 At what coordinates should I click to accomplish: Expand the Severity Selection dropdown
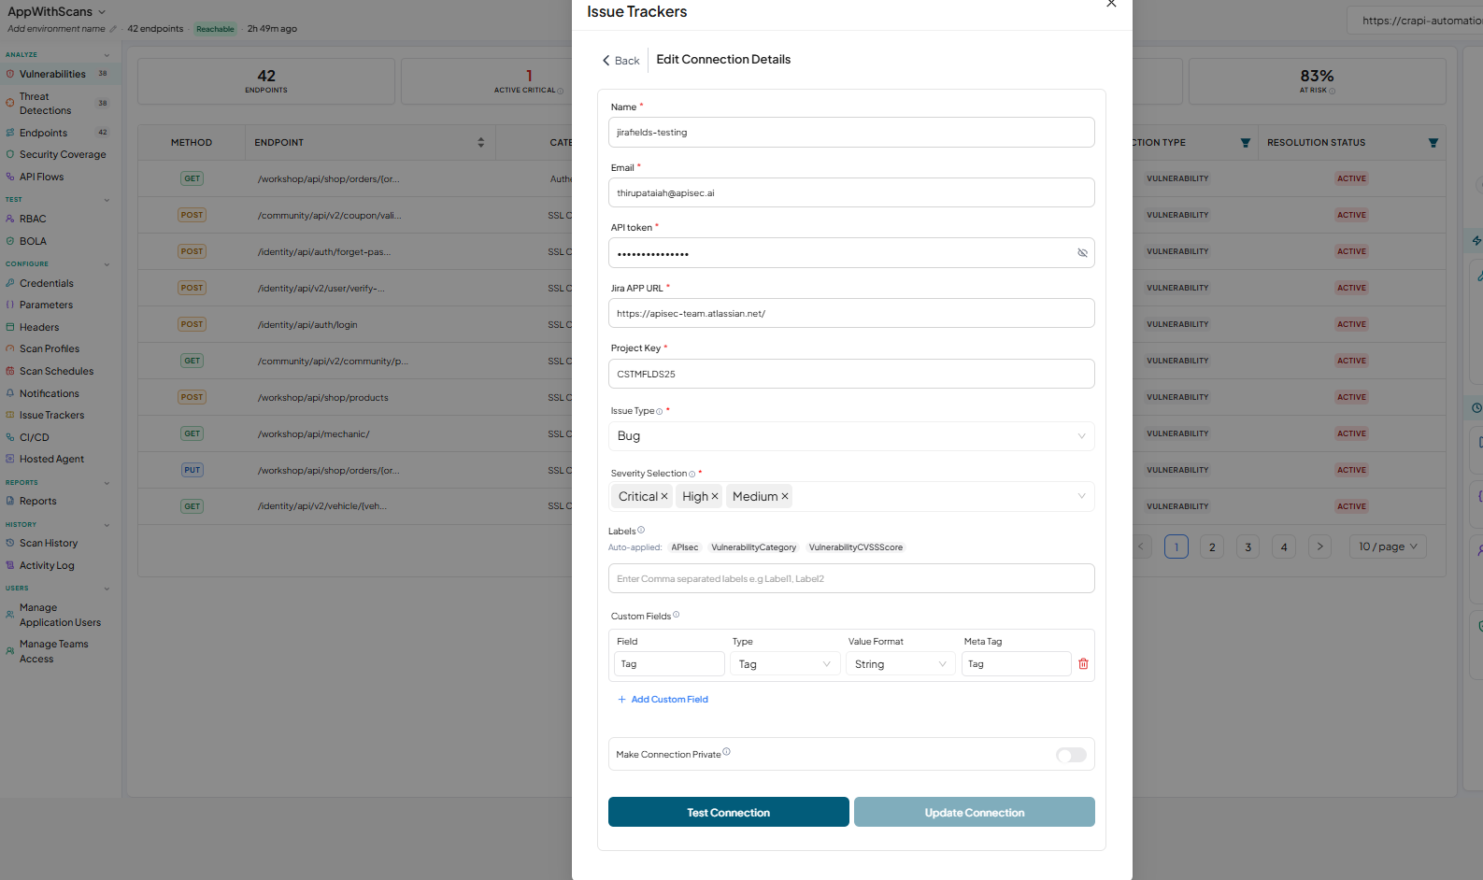click(x=1081, y=497)
